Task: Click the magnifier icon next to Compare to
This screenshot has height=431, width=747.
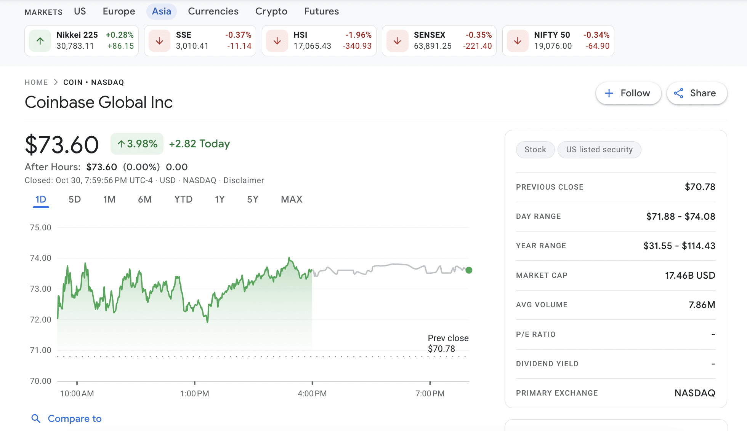Action: (36, 419)
